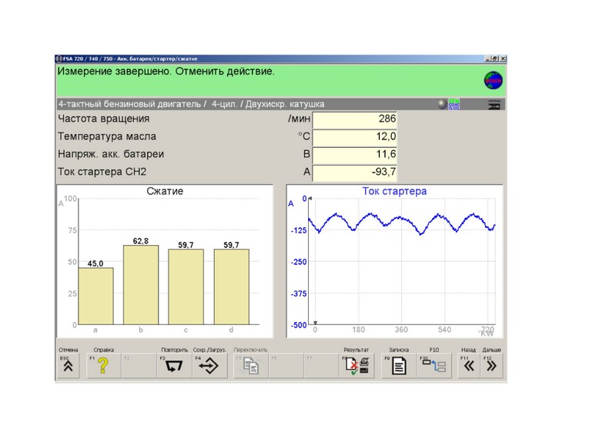Open the F9 Записка note icon

click(398, 367)
